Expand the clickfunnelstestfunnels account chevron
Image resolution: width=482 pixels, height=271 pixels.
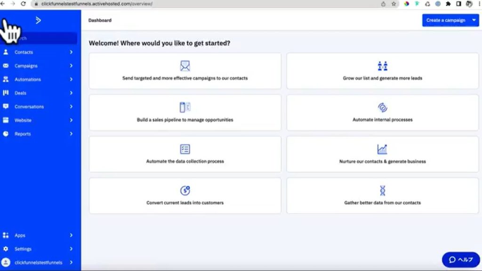[x=71, y=263]
